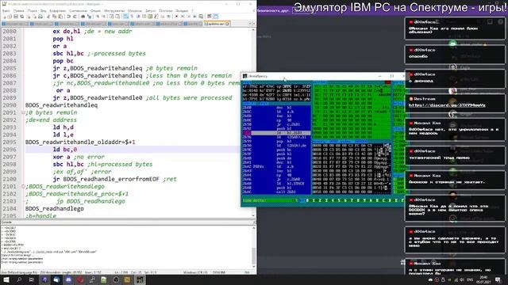Open Task View from the taskbar
The height and width of the screenshot is (285, 508).
click(x=32, y=279)
